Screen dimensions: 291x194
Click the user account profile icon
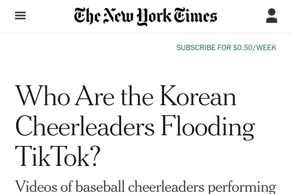click(x=272, y=16)
